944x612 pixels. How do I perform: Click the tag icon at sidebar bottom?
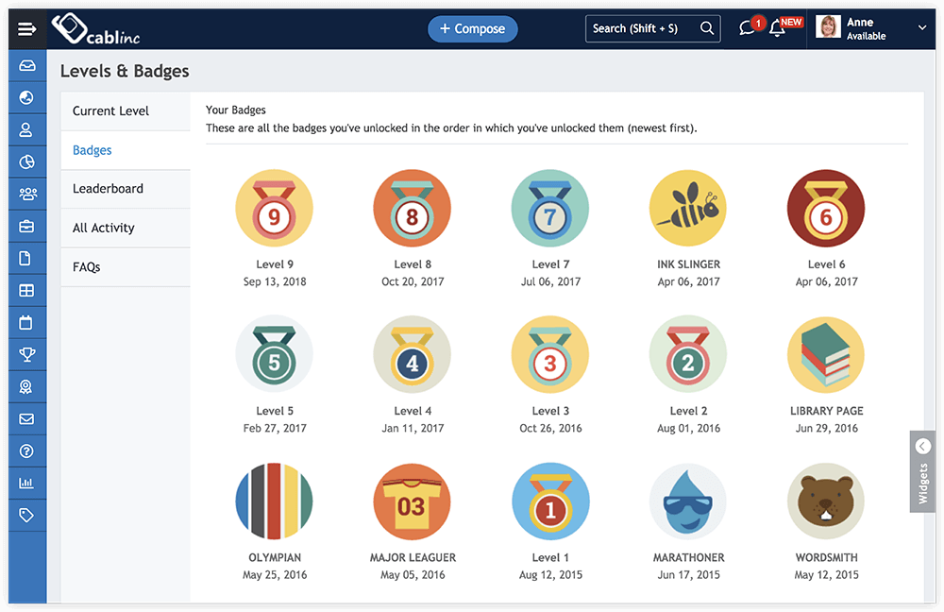(27, 515)
